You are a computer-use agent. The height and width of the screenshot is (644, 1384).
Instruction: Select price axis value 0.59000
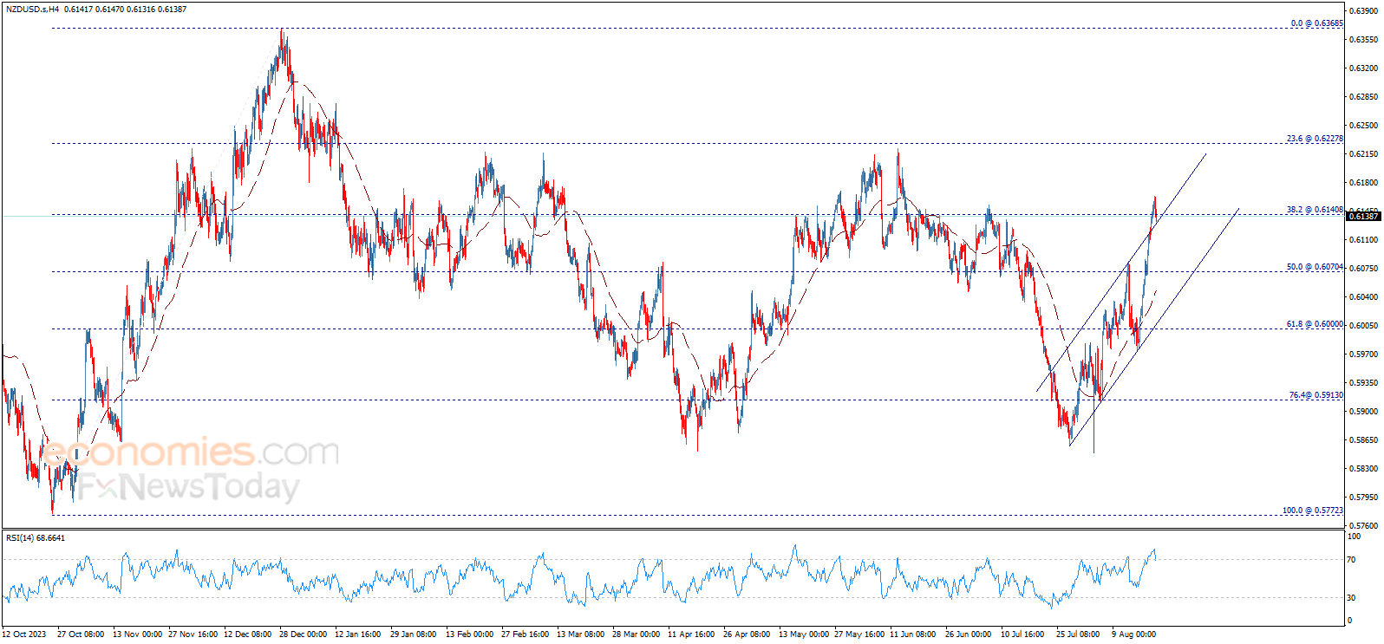pos(1363,412)
